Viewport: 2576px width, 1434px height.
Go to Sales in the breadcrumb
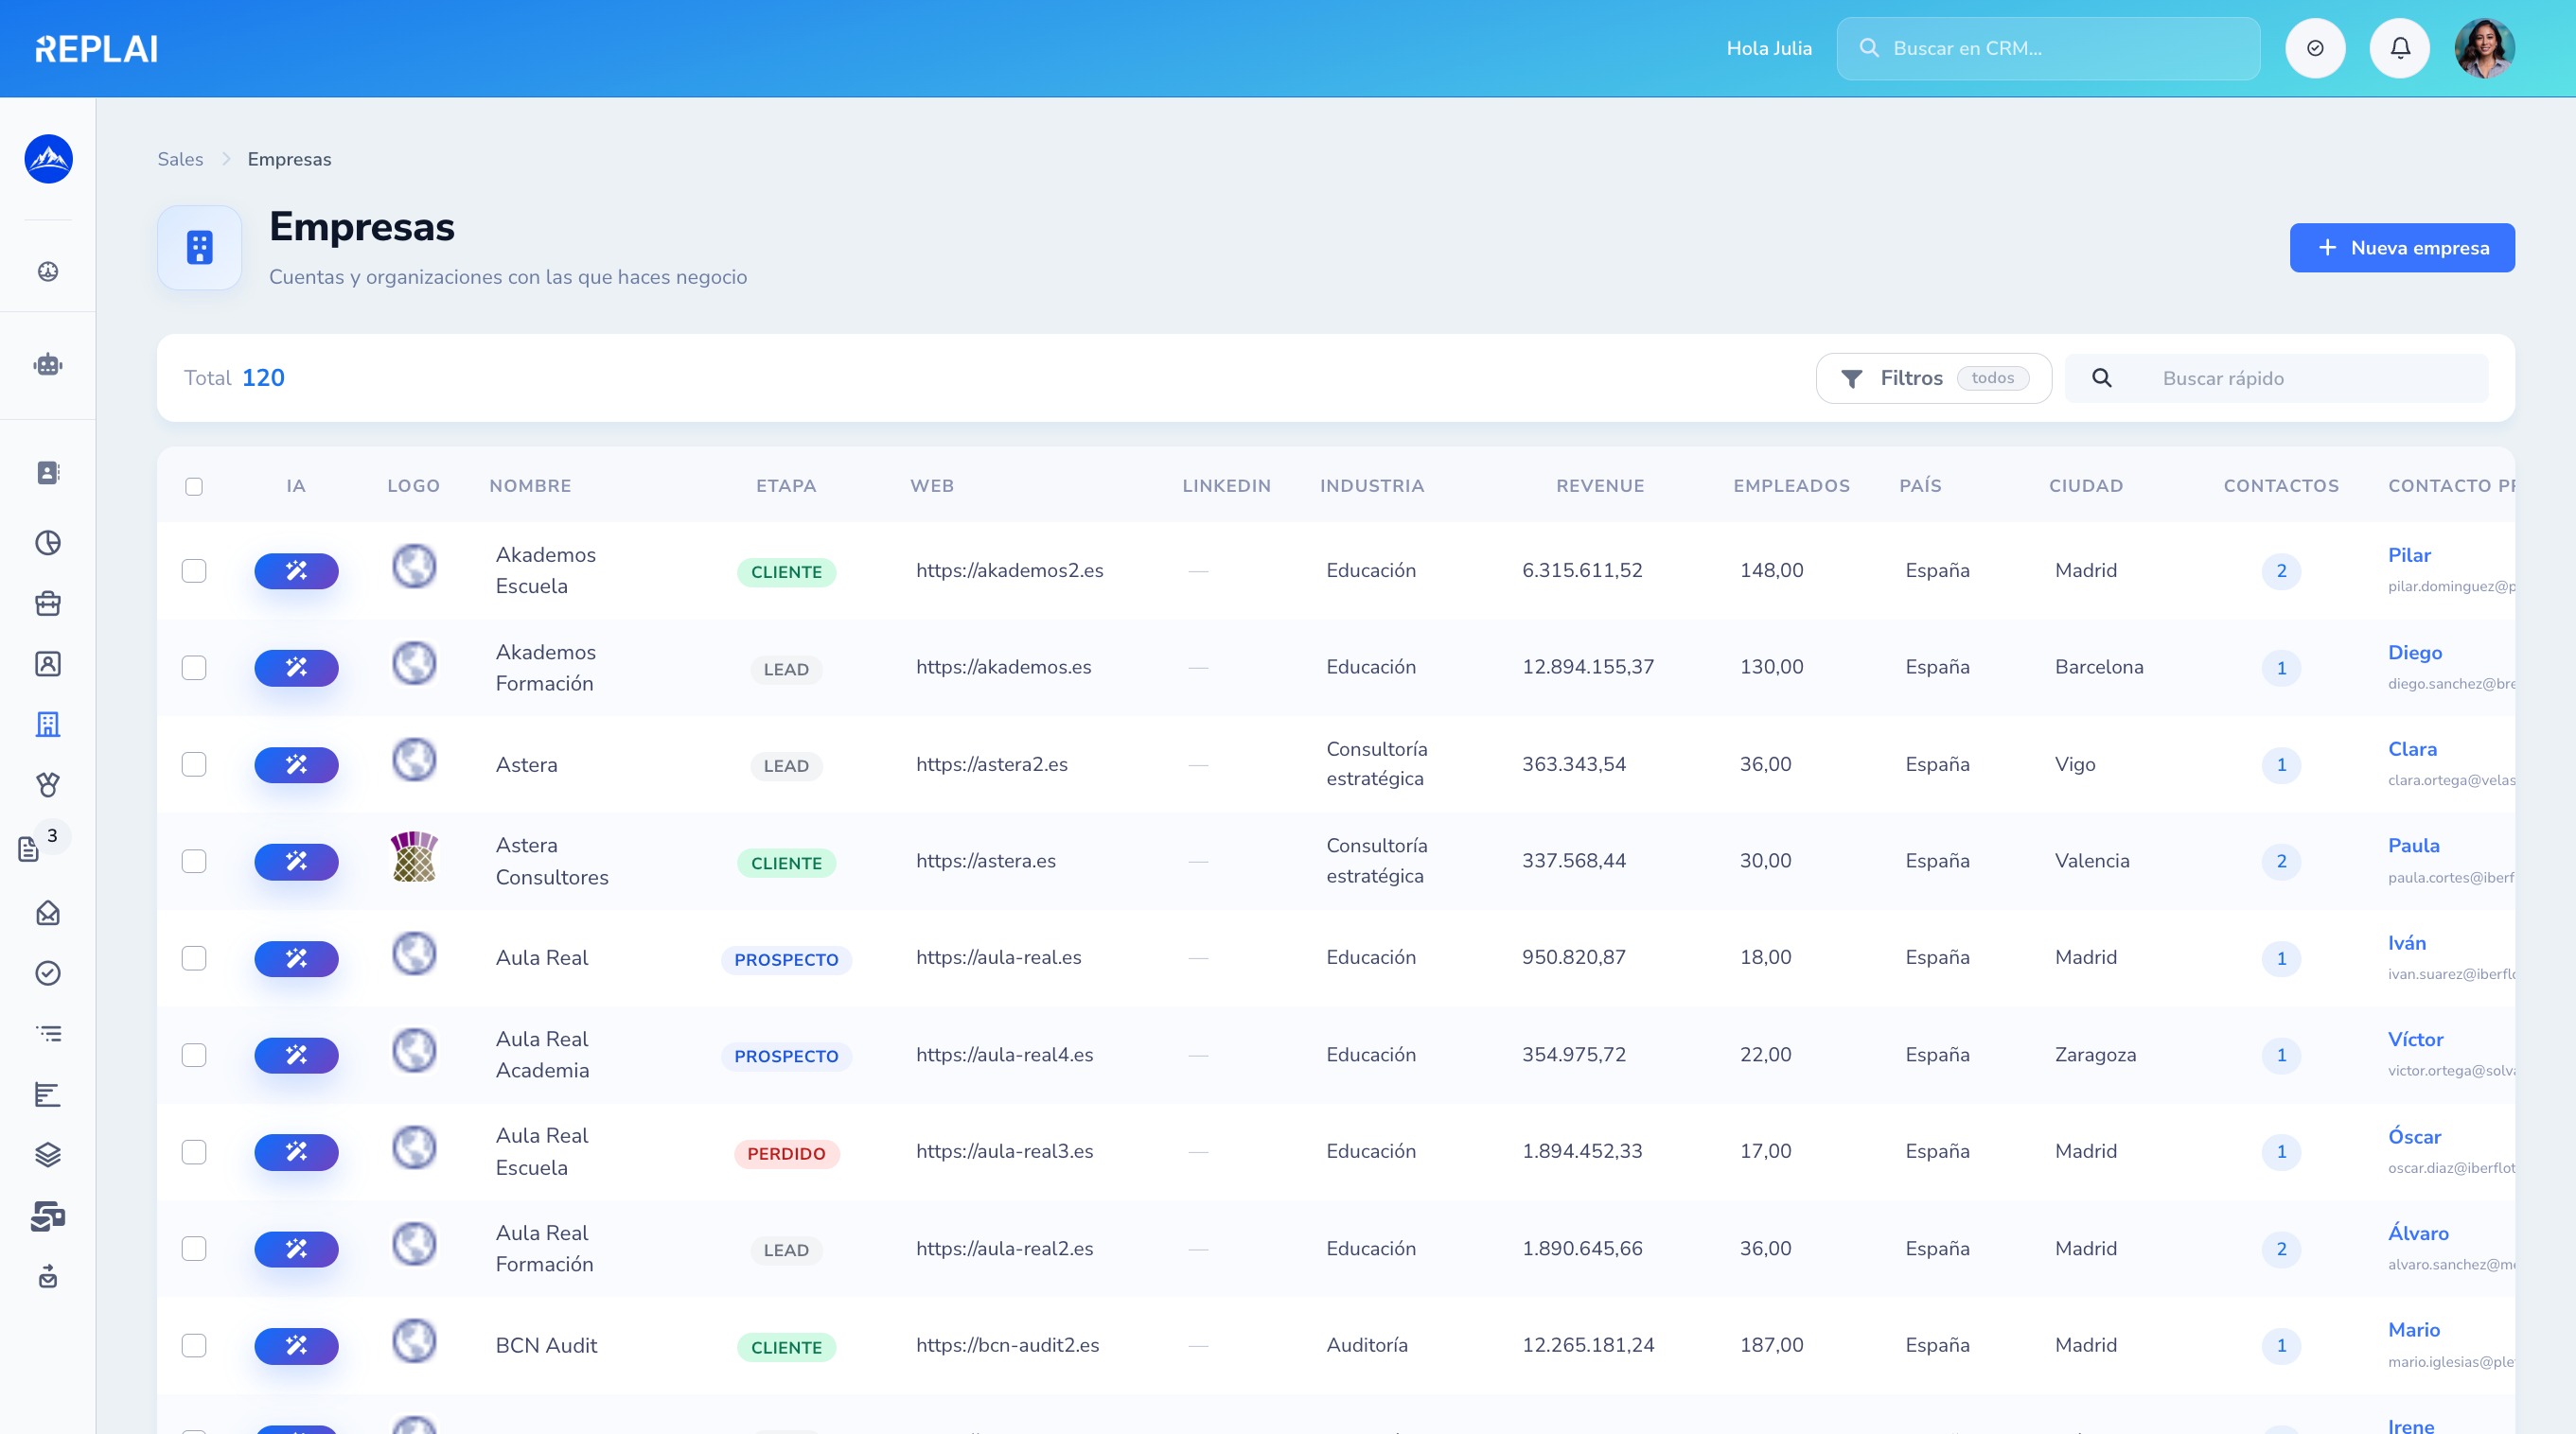[x=180, y=159]
